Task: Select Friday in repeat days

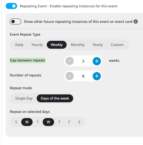Action: click(69, 122)
